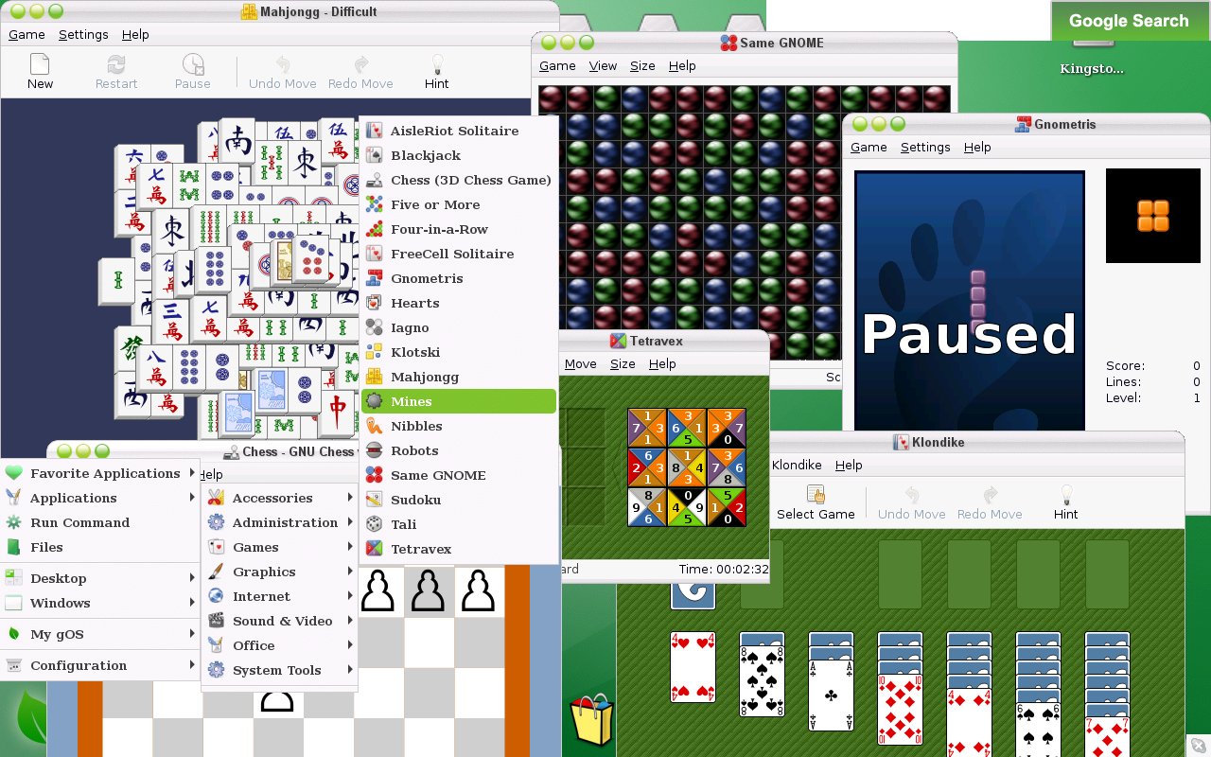Viewport: 1211px width, 757px height.
Task: Choose Tali from the Games list
Action: point(460,524)
